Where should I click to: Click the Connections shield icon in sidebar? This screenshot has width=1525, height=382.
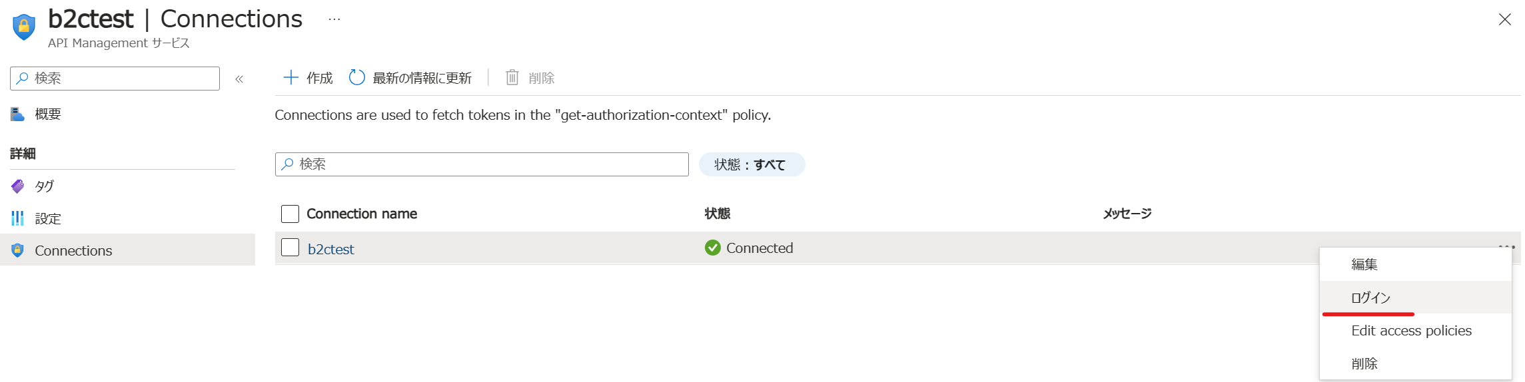tap(18, 250)
